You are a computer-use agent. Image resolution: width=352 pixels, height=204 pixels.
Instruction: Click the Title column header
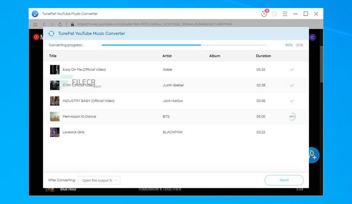click(x=53, y=56)
